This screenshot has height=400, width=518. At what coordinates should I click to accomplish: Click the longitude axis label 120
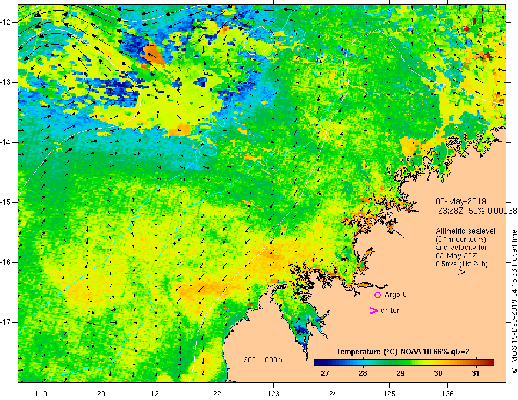click(99, 394)
